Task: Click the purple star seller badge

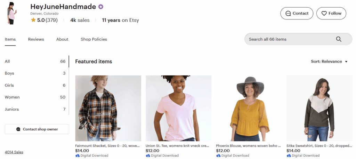Action: [x=101, y=7]
